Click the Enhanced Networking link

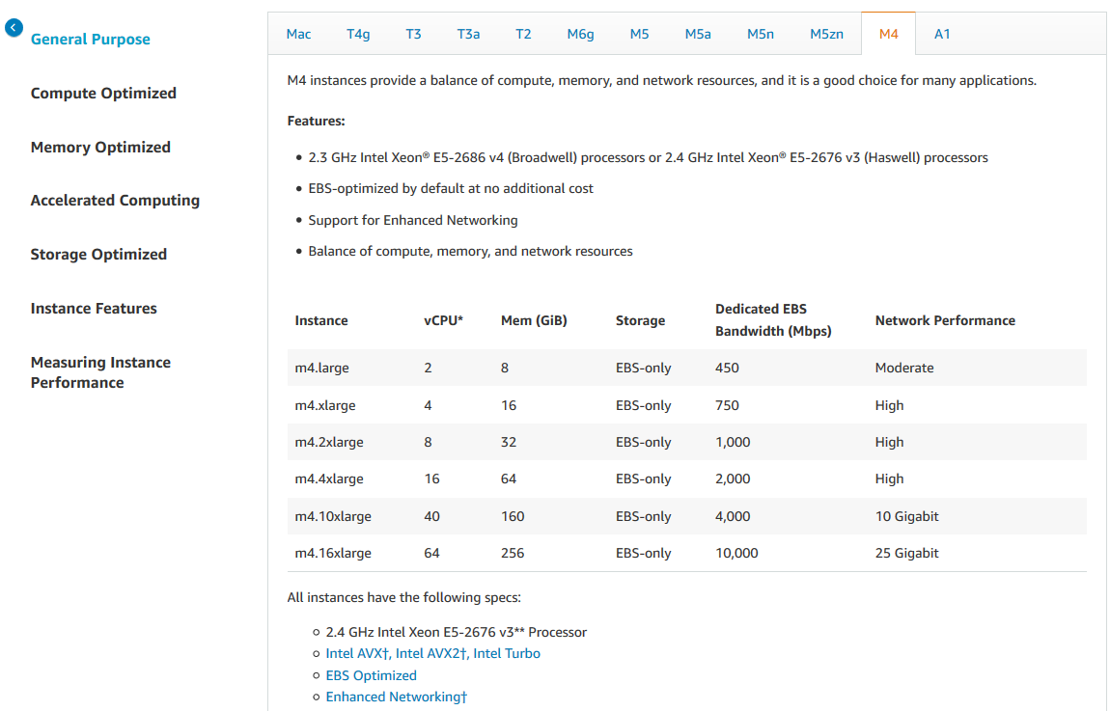[394, 697]
